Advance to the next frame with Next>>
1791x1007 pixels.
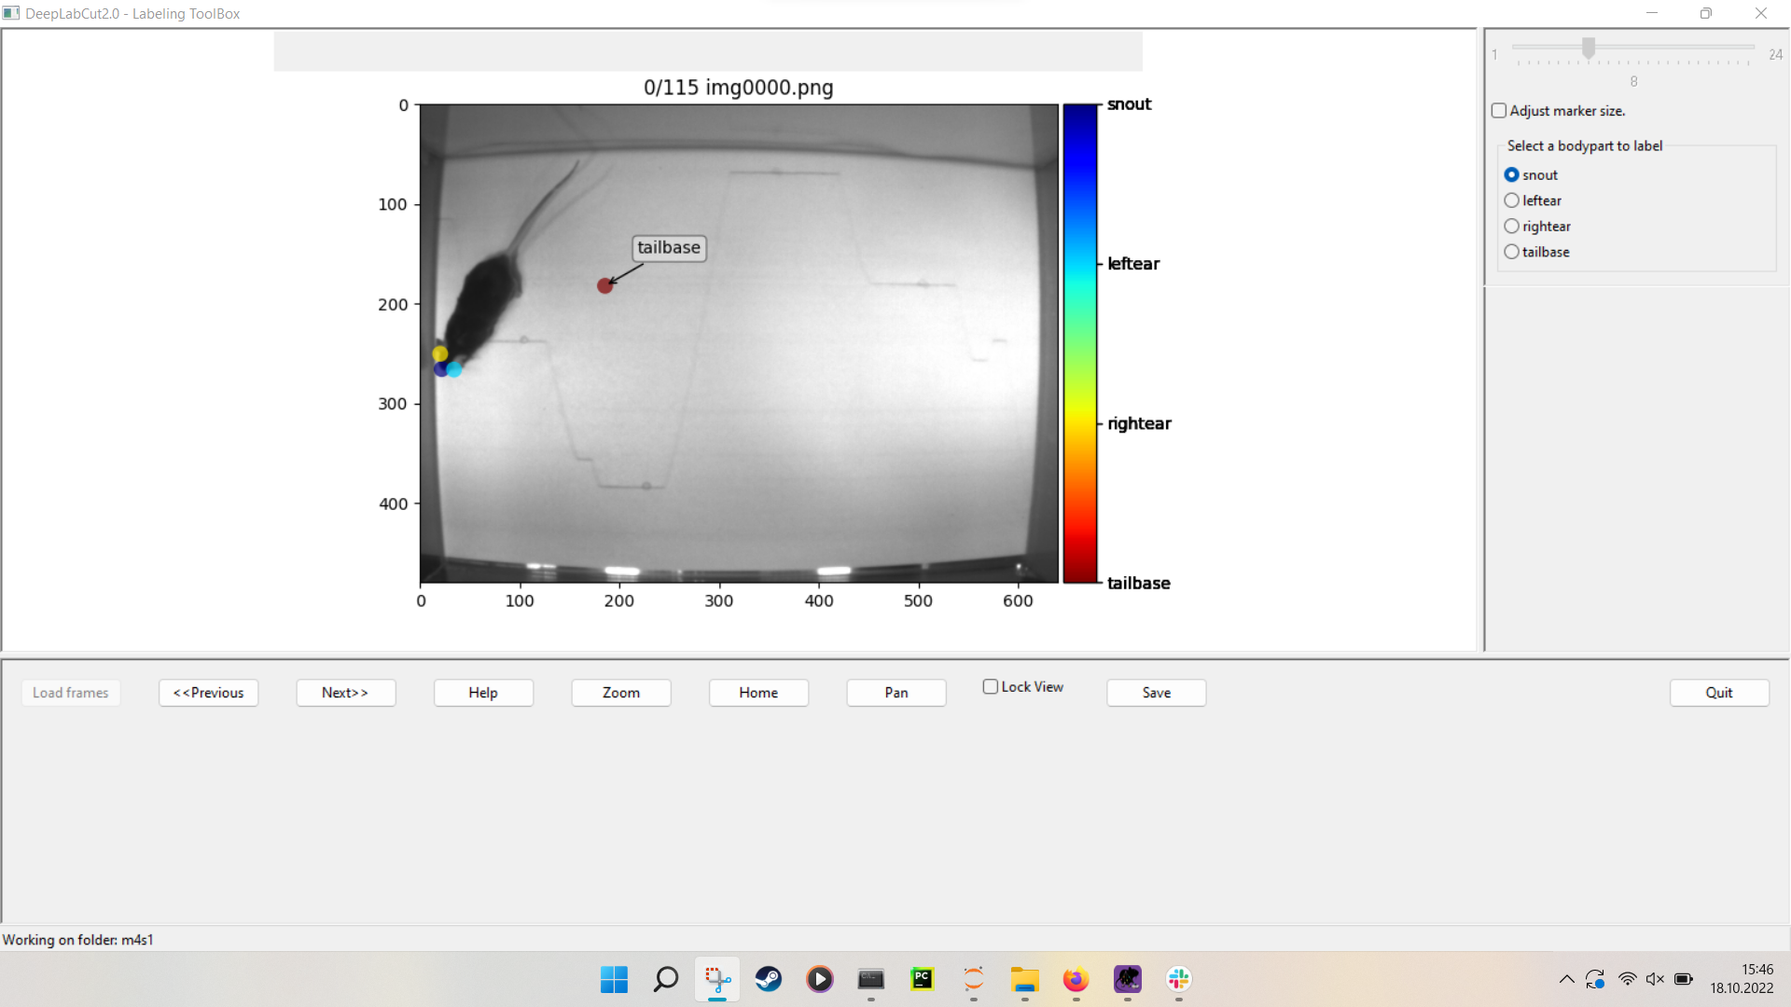click(x=345, y=693)
